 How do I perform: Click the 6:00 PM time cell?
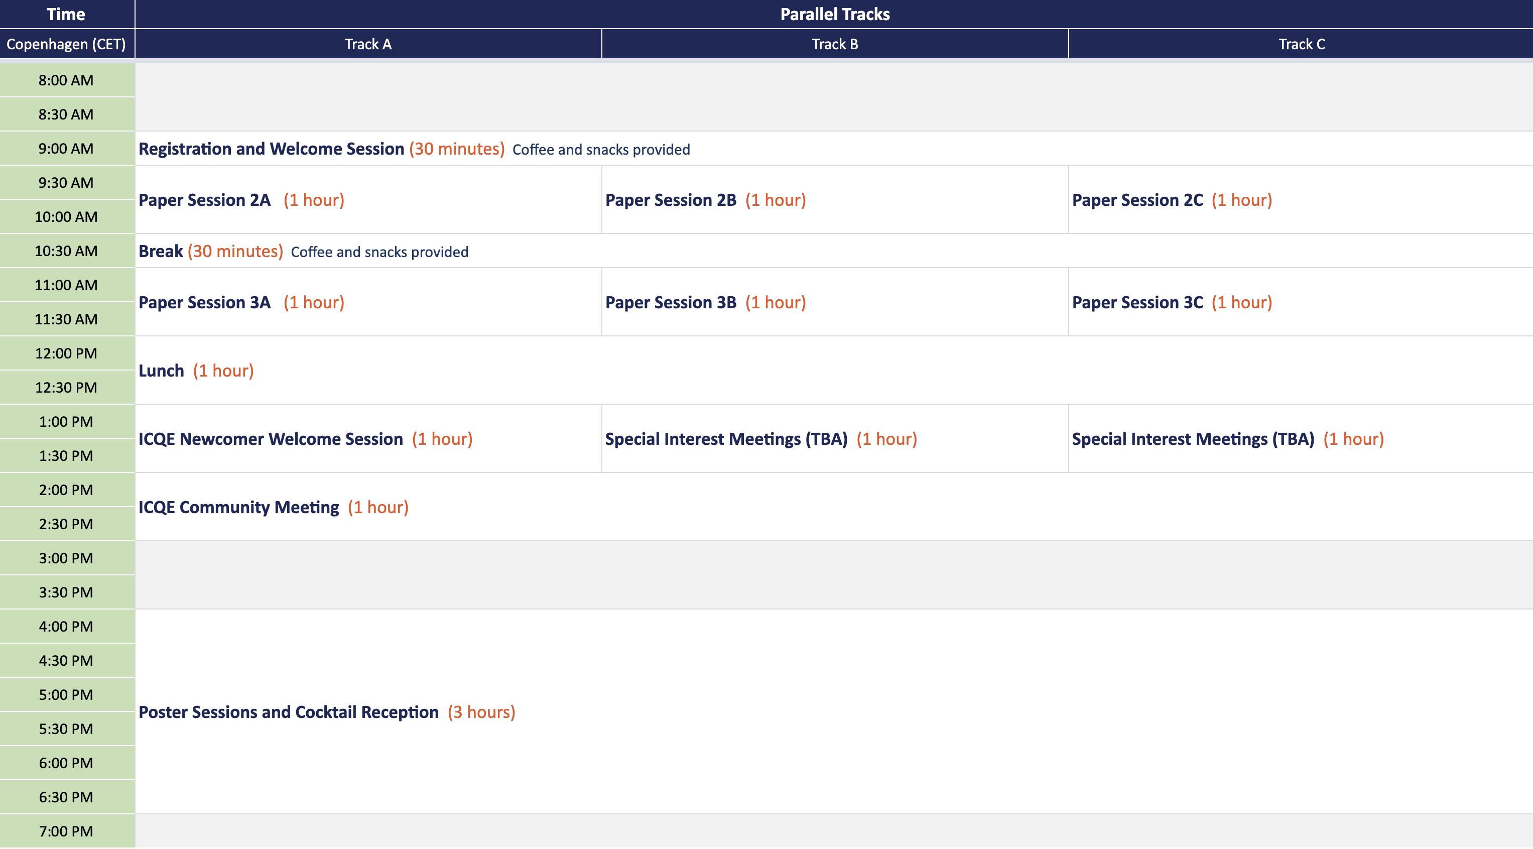coord(67,763)
